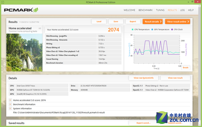
Task: Select the Casual Gaming row
Action: pyautogui.click(x=83, y=59)
